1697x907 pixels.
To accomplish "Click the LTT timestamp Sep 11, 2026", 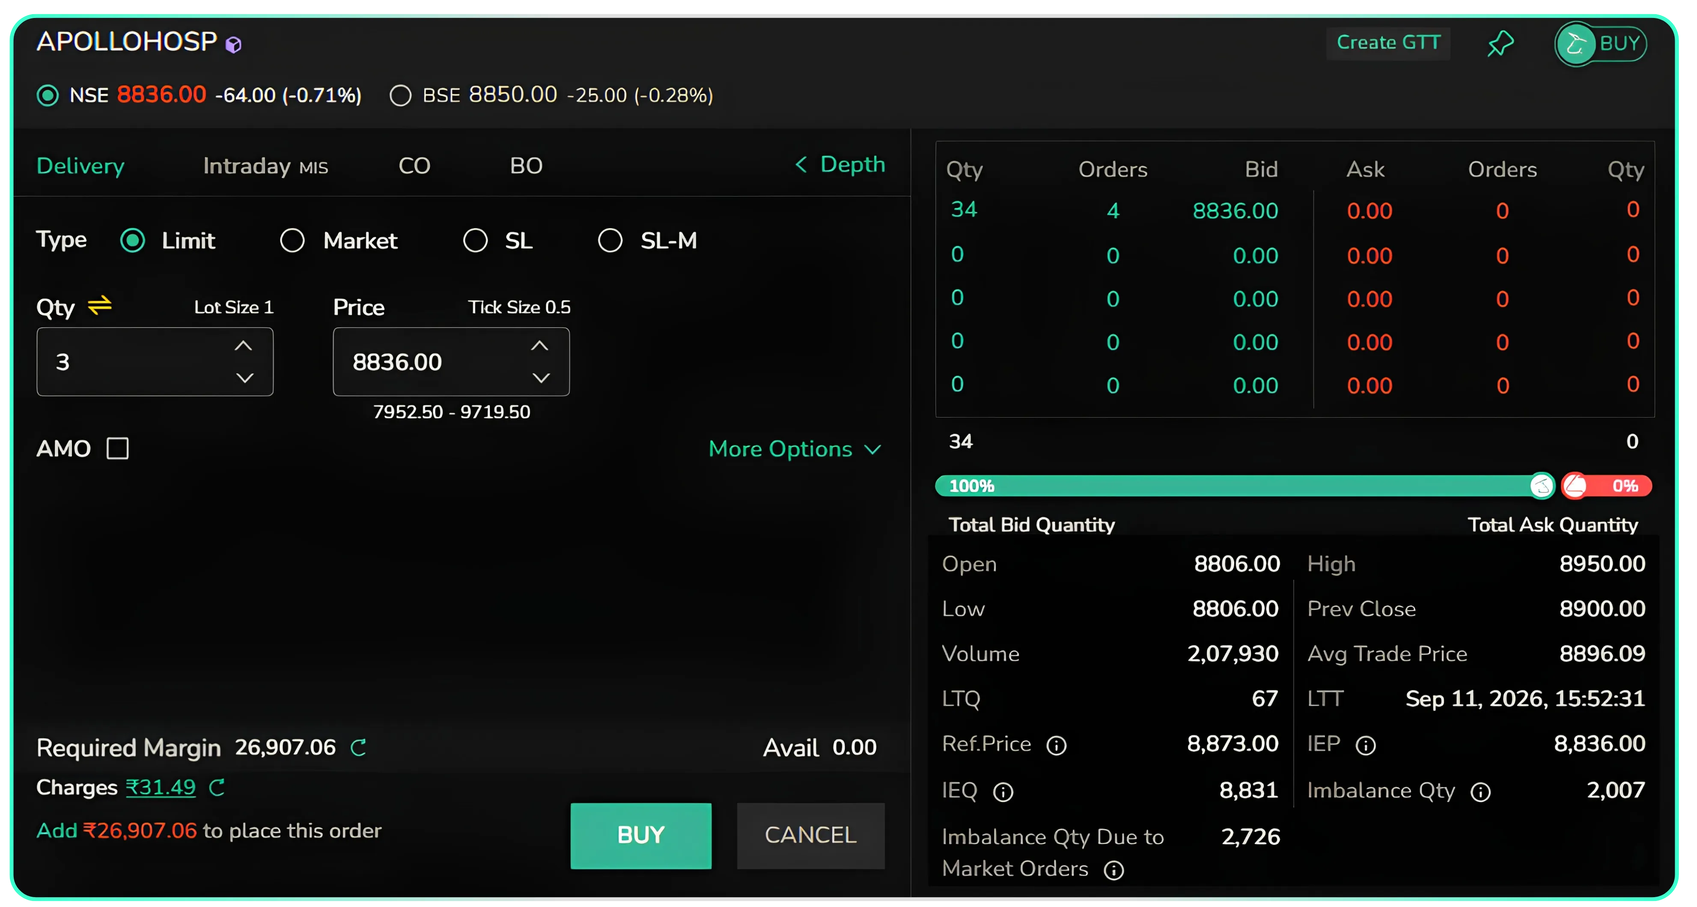I will pyautogui.click(x=1525, y=699).
